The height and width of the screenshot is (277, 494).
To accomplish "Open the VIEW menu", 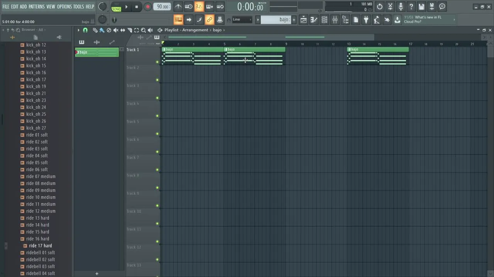I will click(51, 7).
